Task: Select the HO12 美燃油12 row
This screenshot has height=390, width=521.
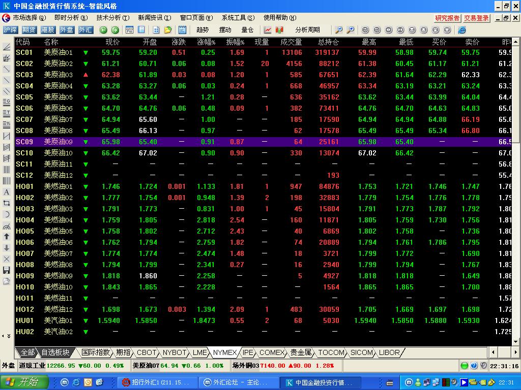Action: click(263, 309)
